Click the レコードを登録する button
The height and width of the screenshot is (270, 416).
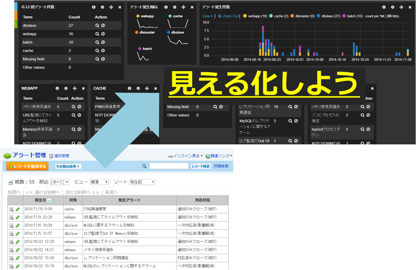pos(26,167)
